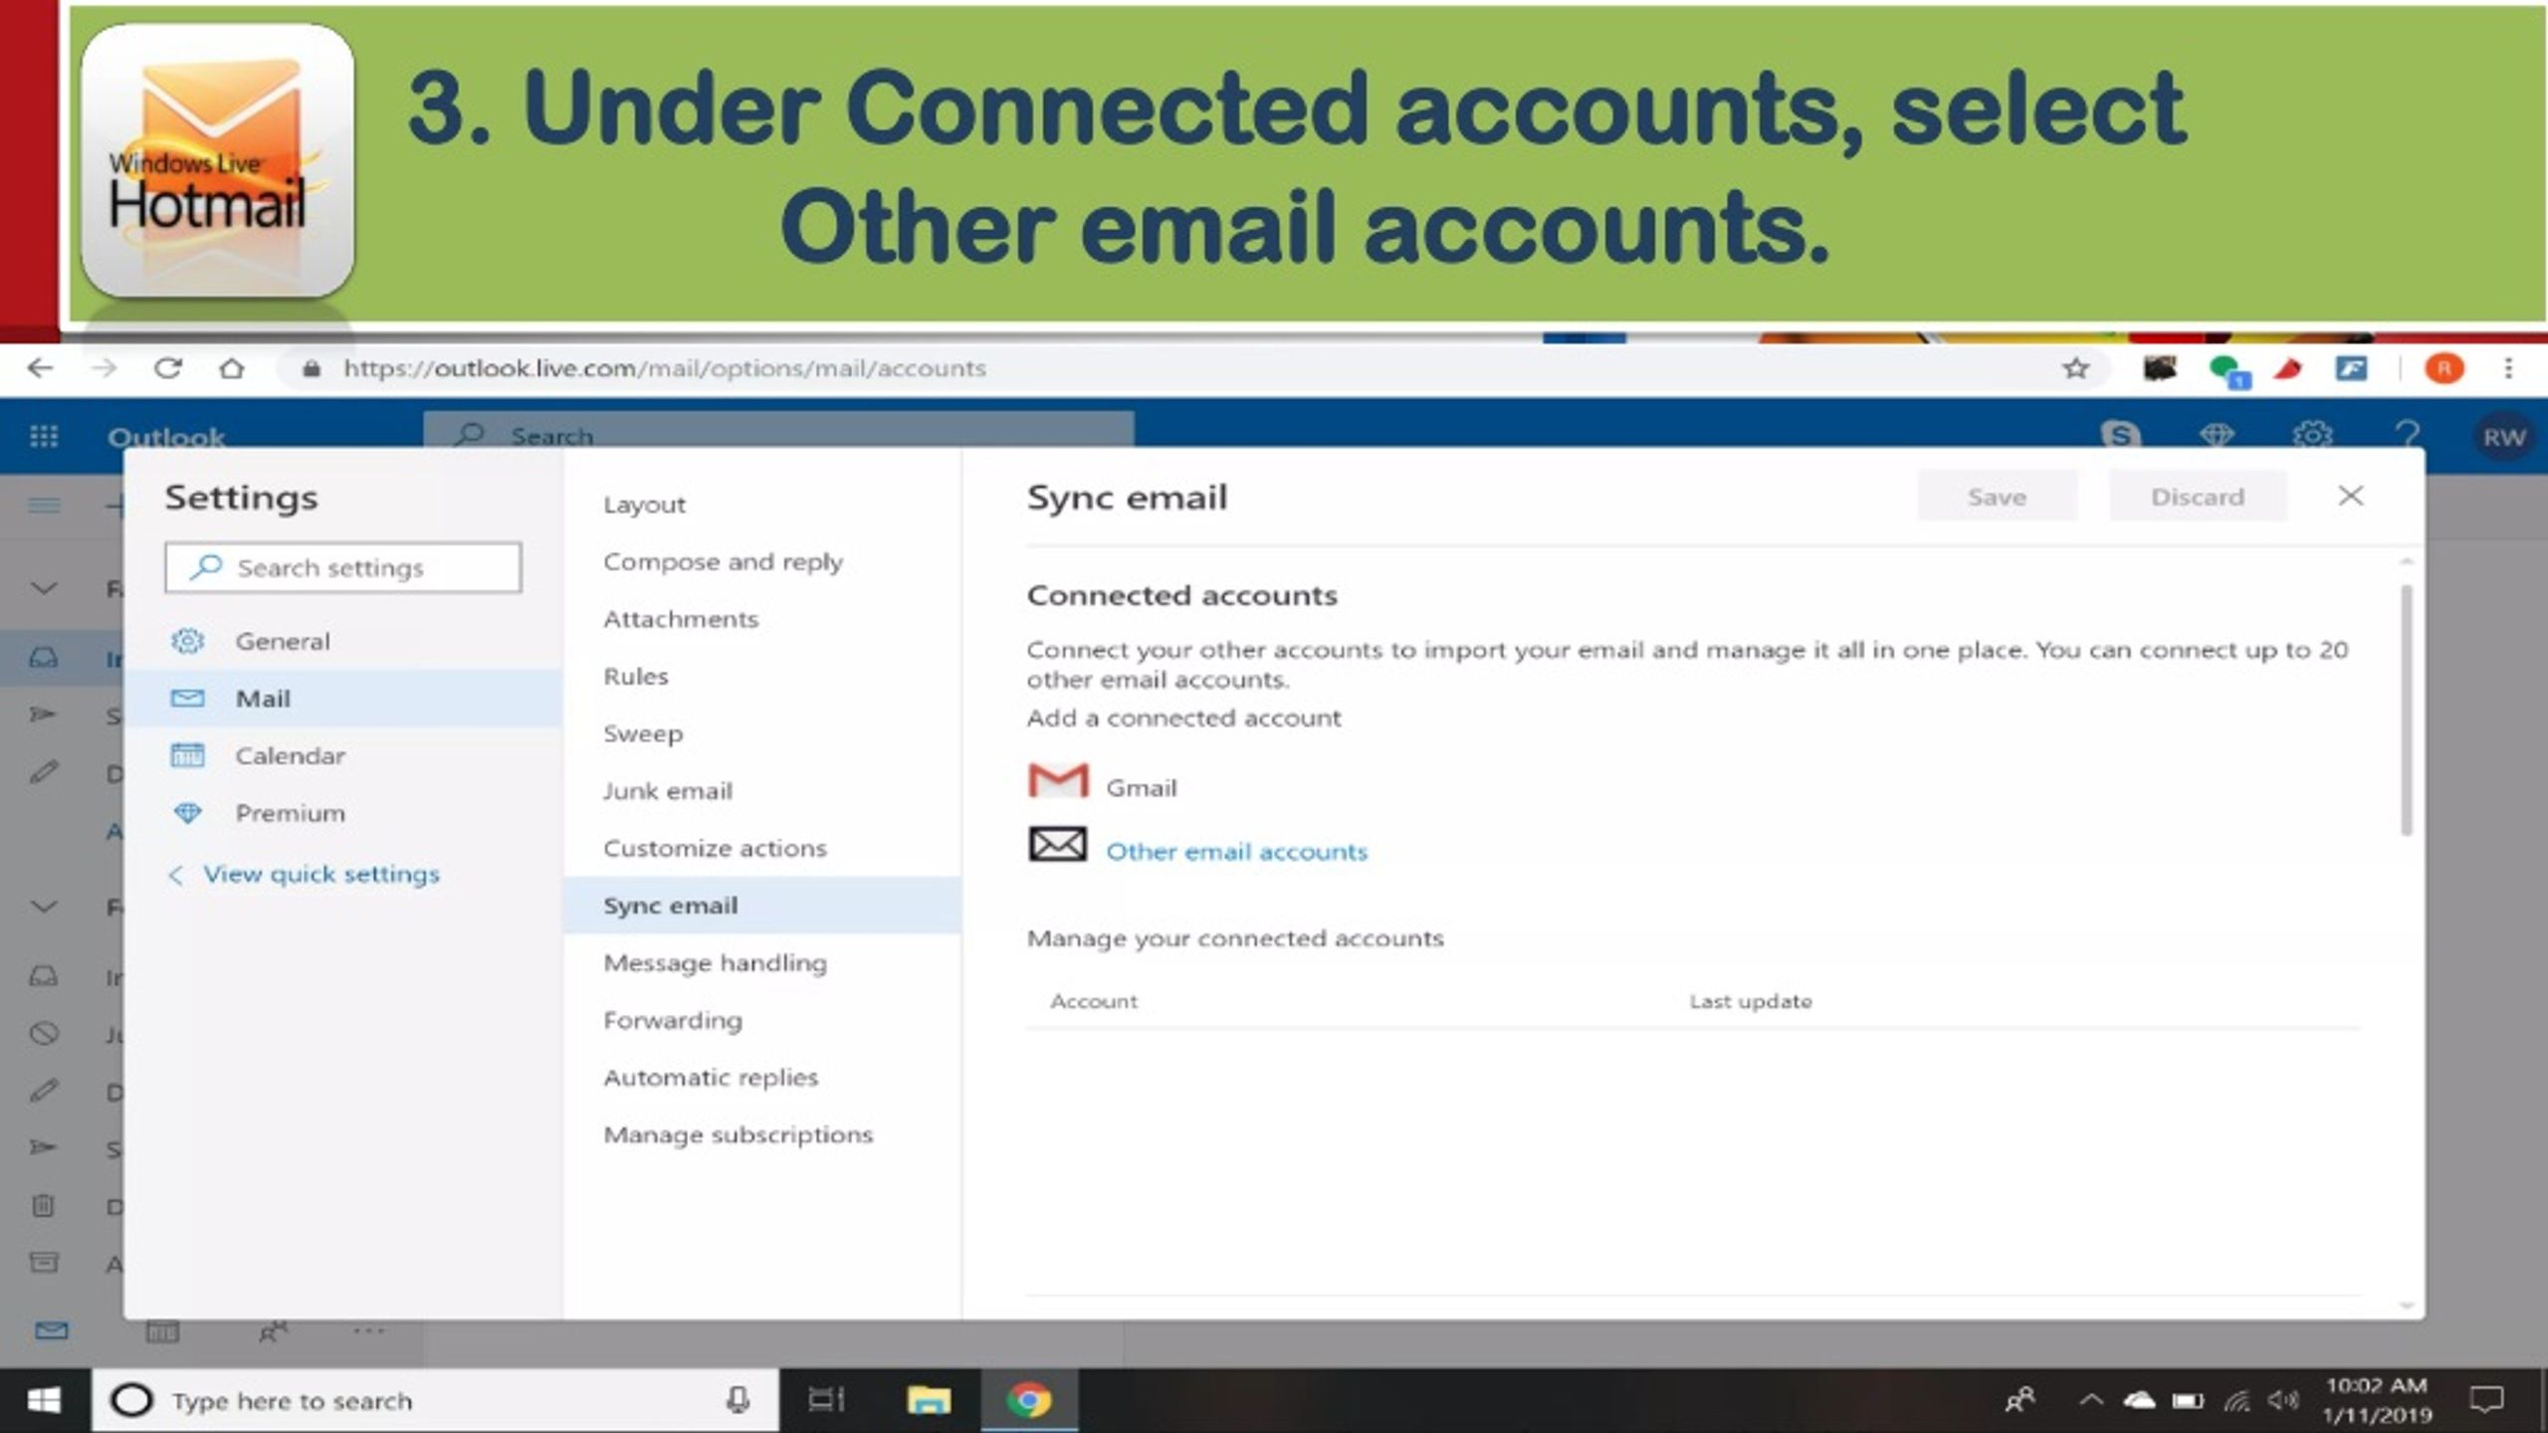Image resolution: width=2548 pixels, height=1433 pixels.
Task: Click the Save button
Action: coord(1997,497)
